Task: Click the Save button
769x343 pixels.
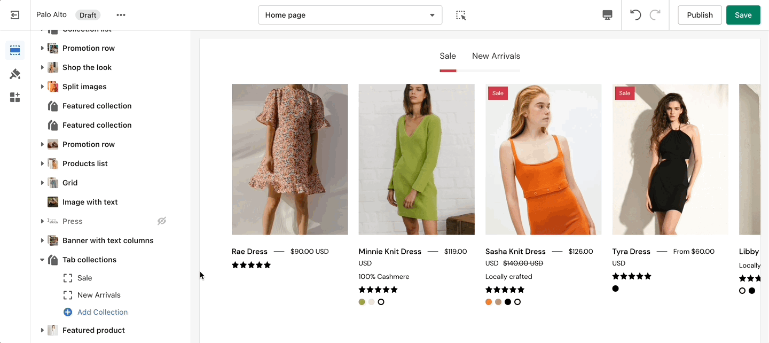Action: [743, 15]
